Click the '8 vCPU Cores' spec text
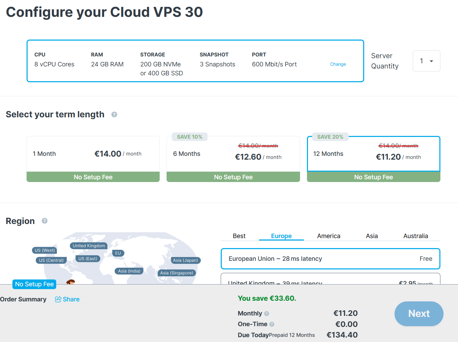Viewport: 458px width, 342px height. tap(54, 64)
